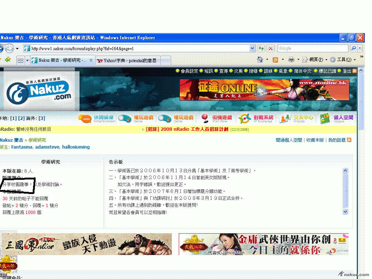Image resolution: width=372 pixels, height=279 pixels.
Task: Open a new blank tab
Action: pos(166,61)
